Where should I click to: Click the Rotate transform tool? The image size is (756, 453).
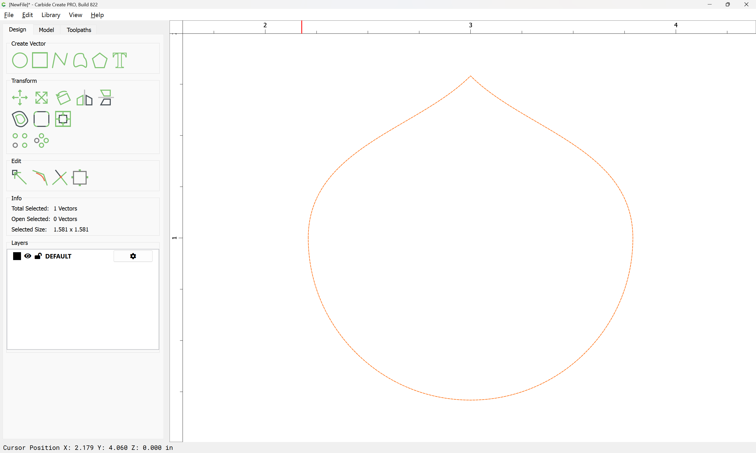63,98
